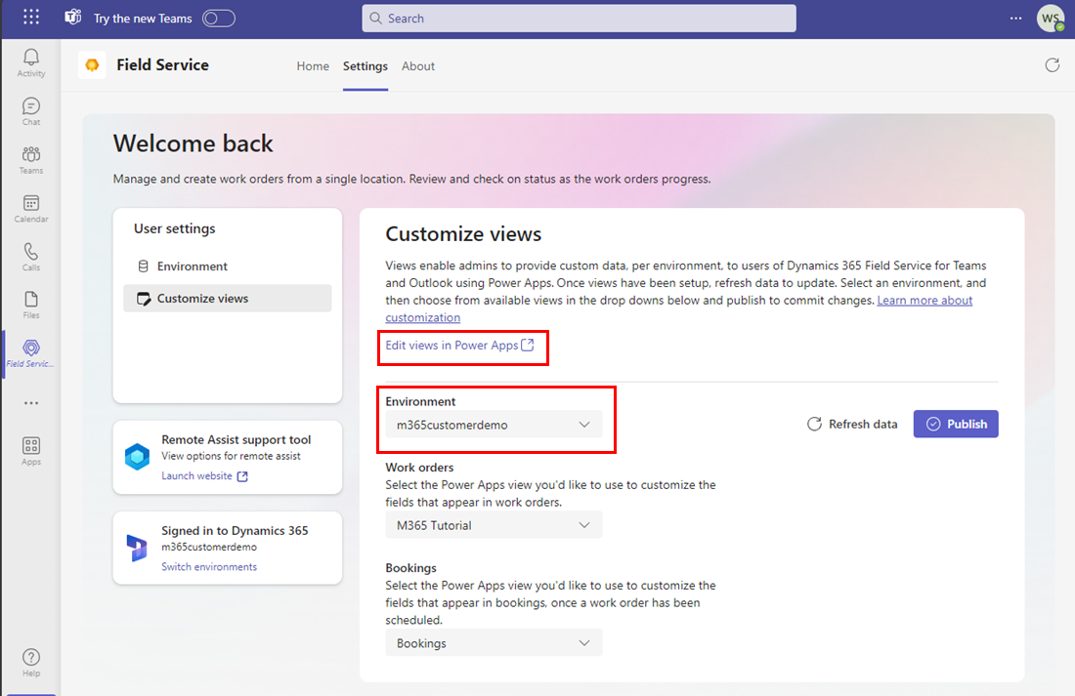Open the Launch website link

[x=204, y=475]
